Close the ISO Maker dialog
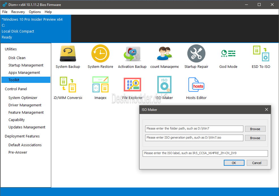This screenshot has width=279, height=196. [266, 109]
